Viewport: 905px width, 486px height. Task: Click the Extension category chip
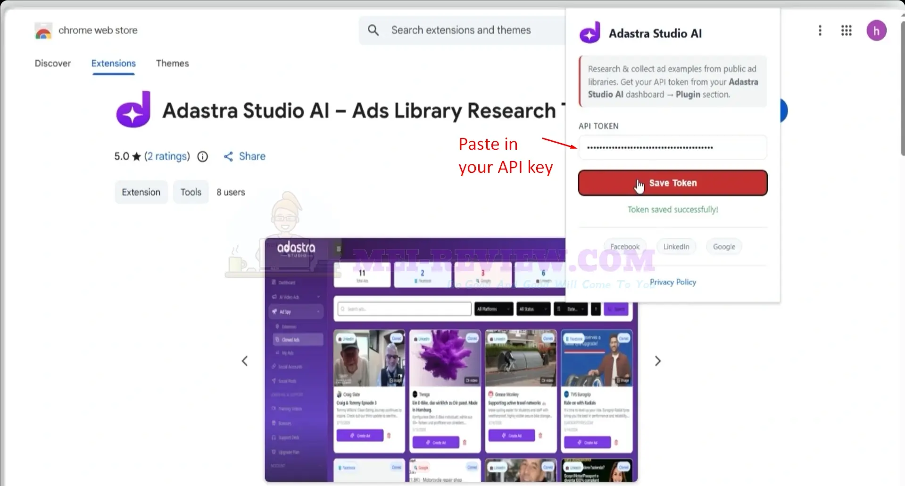point(141,192)
